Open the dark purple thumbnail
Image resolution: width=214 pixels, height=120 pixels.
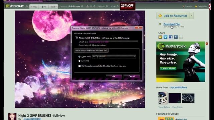(175, 98)
